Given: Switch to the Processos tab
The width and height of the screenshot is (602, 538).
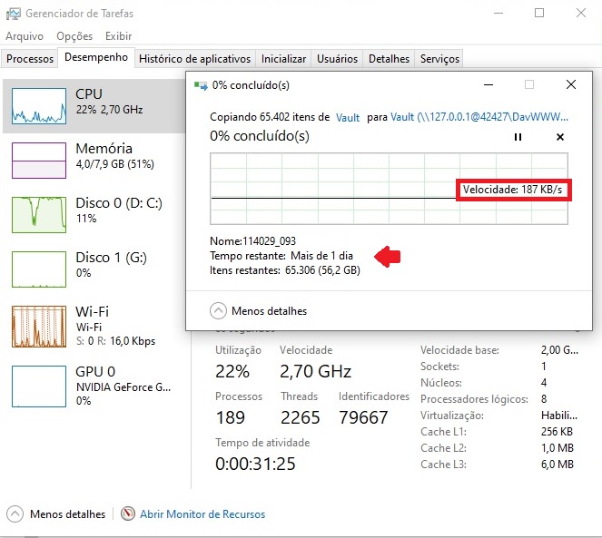Looking at the screenshot, I should coord(30,59).
